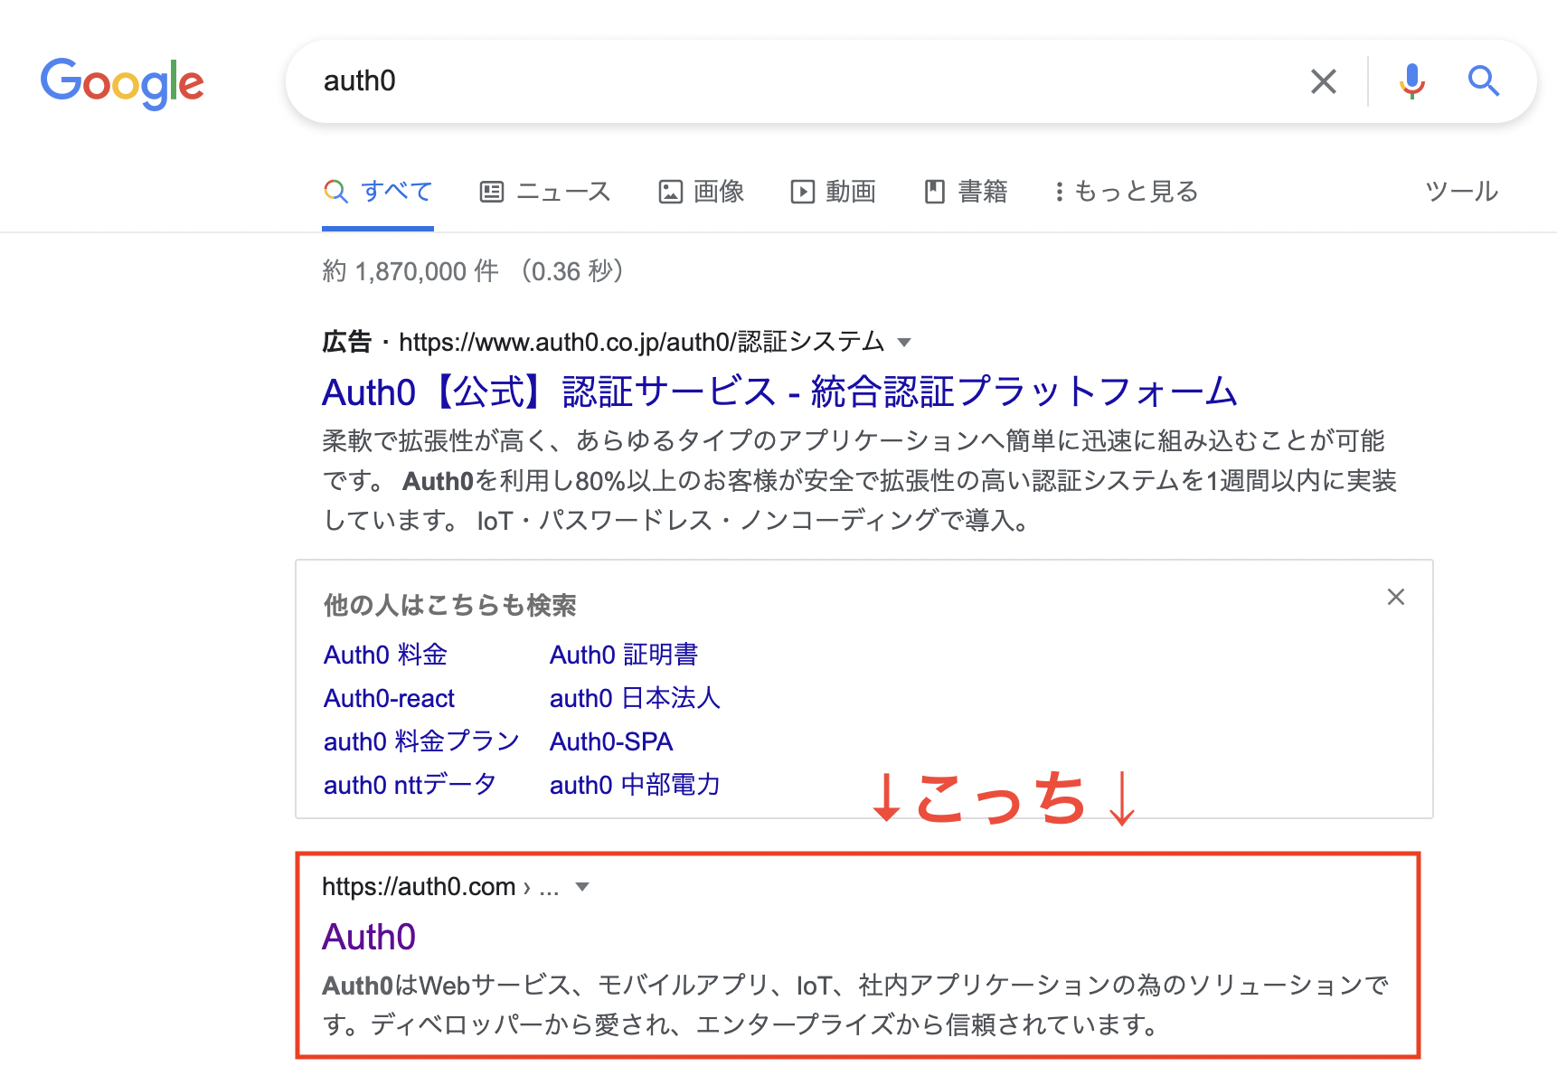Open image search via the 画像 icon

click(x=670, y=191)
